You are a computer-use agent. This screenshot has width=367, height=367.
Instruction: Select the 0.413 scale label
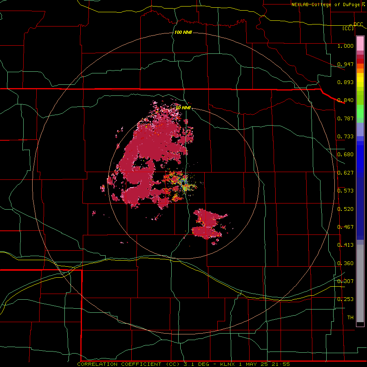(345, 245)
